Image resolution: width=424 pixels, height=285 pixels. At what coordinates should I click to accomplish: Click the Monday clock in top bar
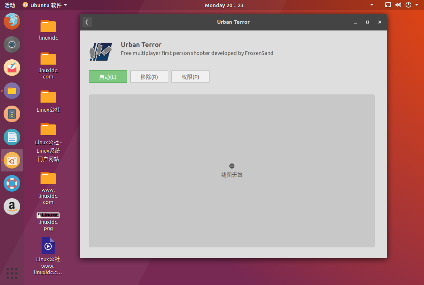[224, 5]
